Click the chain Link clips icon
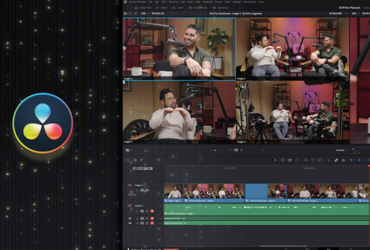 click(336, 160)
